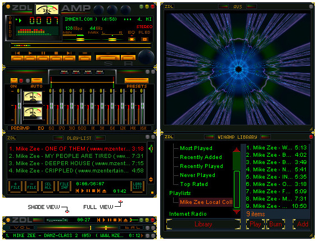This screenshot has height=241, width=317.
Task: Toggle the equalizer AUTO button
Action: click(37, 81)
